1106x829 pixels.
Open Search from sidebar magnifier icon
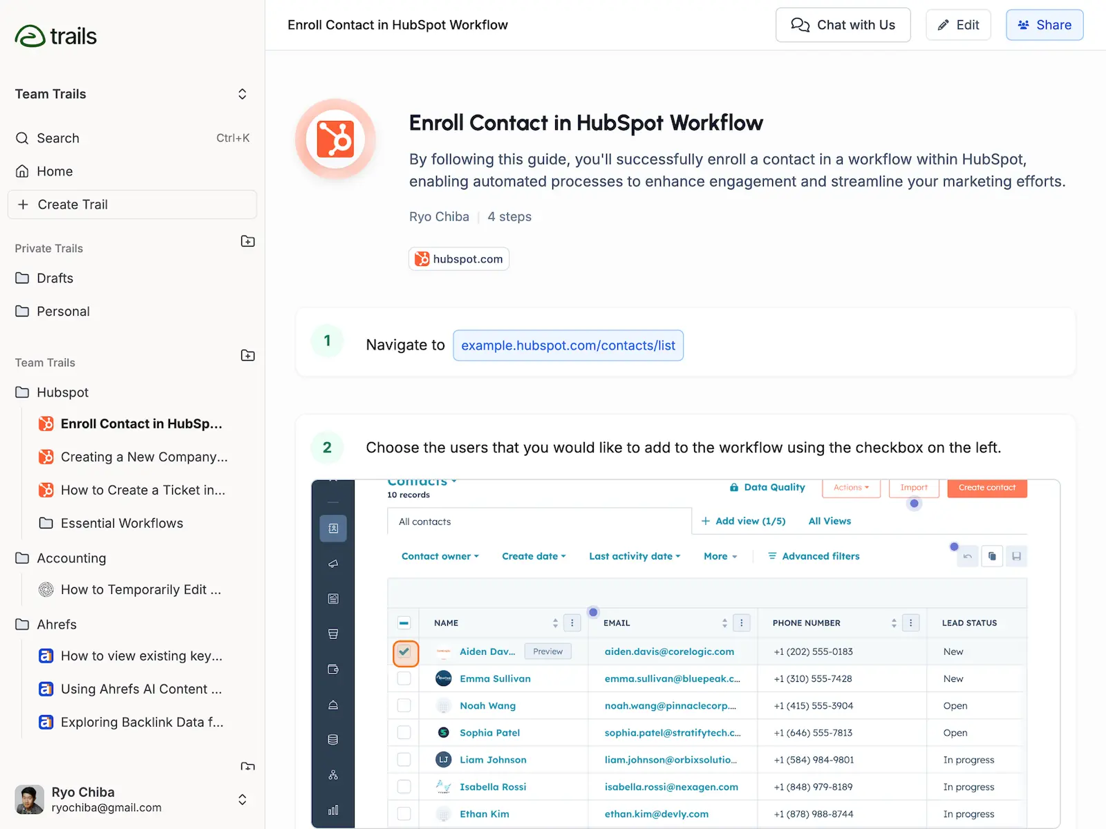[22, 138]
